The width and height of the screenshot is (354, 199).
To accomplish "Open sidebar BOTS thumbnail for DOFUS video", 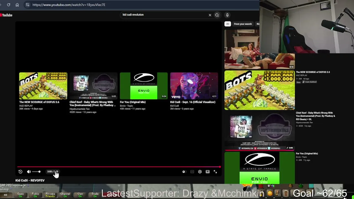I will [x=259, y=90].
